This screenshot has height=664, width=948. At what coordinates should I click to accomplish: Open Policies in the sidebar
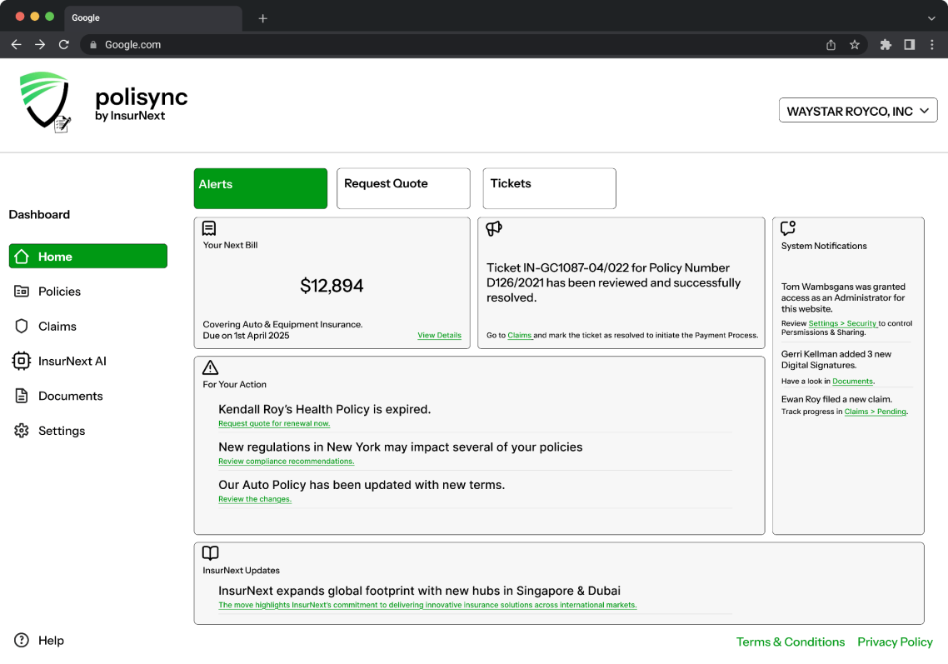pos(59,292)
